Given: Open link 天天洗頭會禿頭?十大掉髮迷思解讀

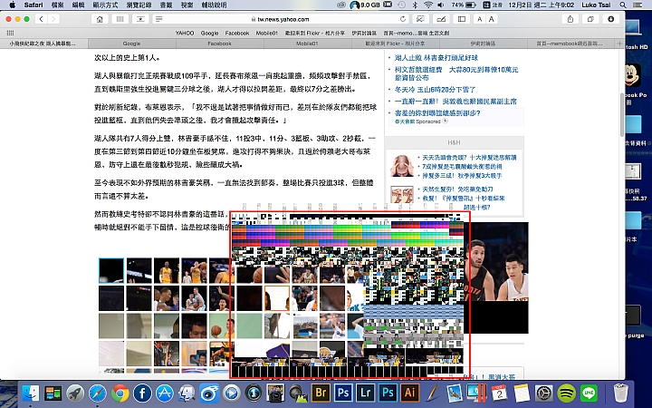Looking at the screenshot, I should tap(469, 158).
